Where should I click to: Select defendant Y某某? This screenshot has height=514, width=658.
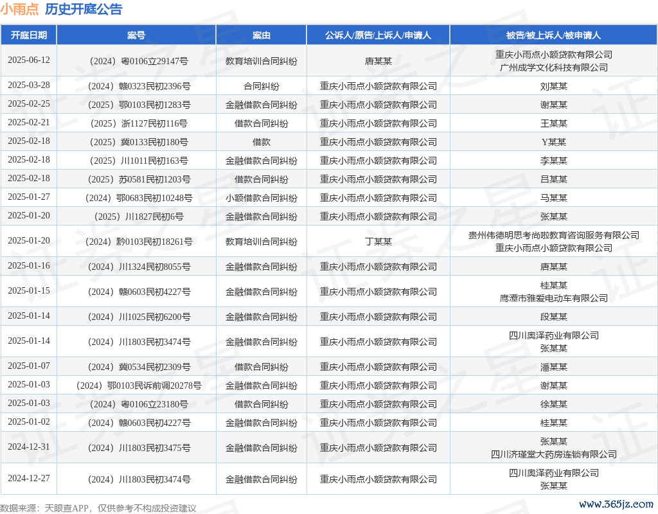click(x=553, y=142)
